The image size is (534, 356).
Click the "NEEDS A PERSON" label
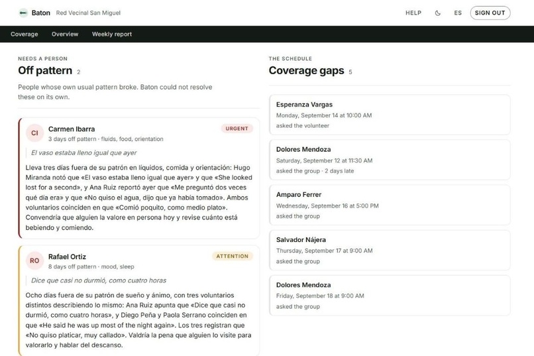click(x=42, y=58)
